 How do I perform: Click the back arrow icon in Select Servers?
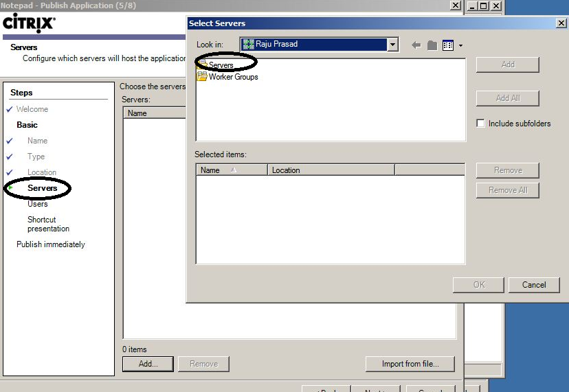tap(416, 45)
